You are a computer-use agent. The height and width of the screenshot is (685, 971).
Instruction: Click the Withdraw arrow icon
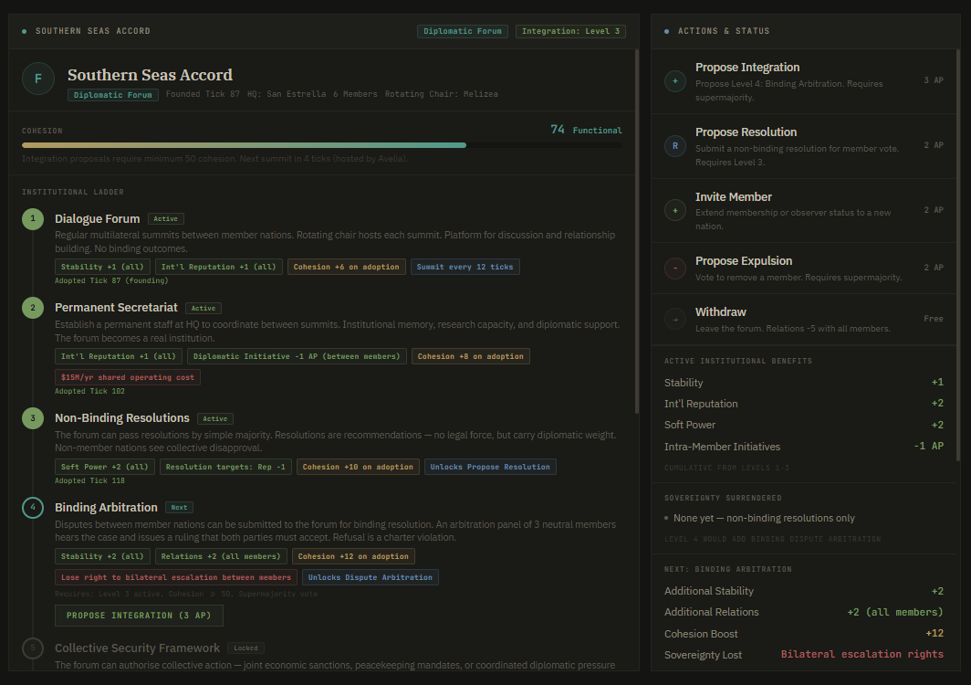pyautogui.click(x=675, y=319)
